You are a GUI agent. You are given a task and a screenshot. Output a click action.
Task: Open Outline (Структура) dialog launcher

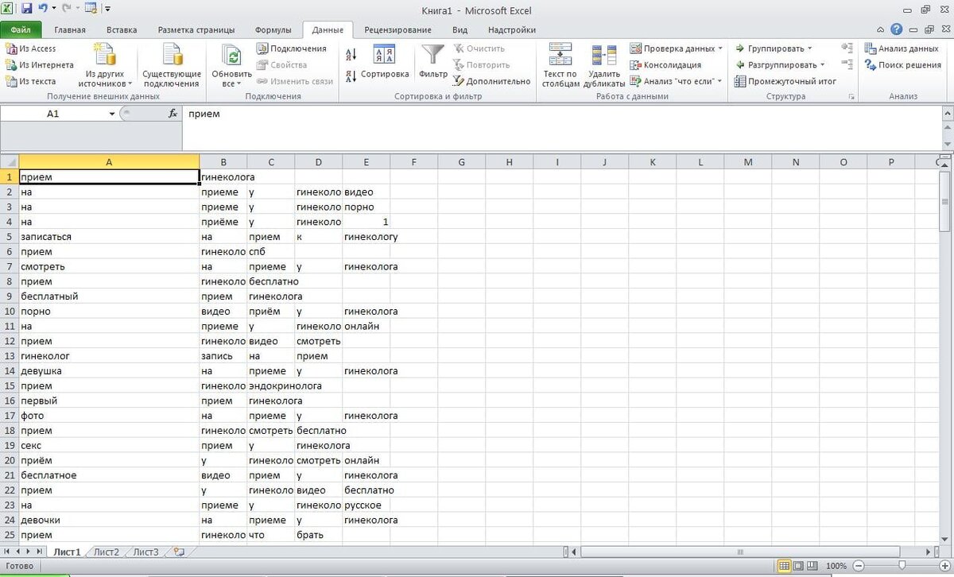coord(851,96)
